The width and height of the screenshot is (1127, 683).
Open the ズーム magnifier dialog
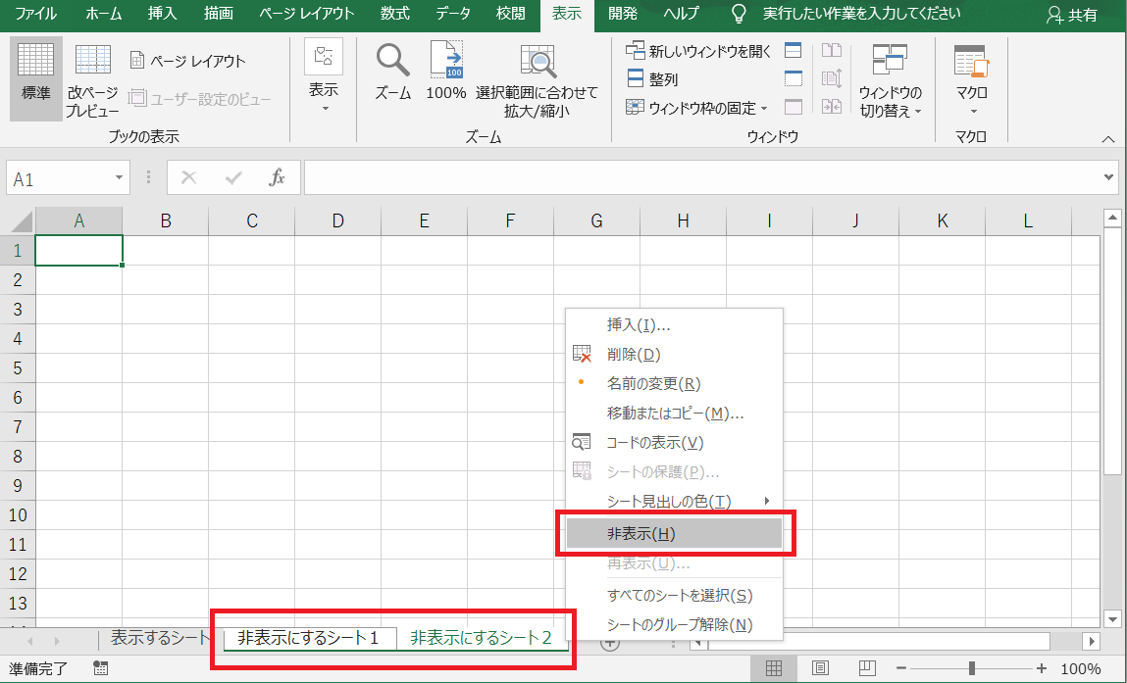click(x=393, y=72)
